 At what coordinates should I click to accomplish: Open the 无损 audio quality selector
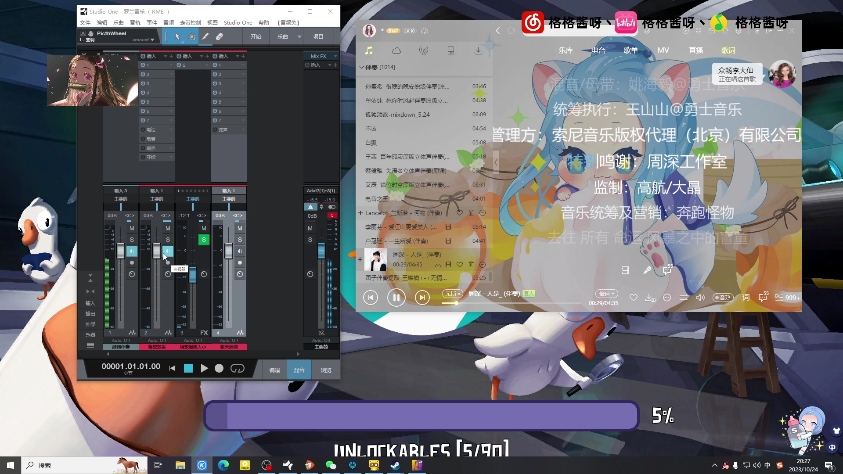click(x=453, y=294)
